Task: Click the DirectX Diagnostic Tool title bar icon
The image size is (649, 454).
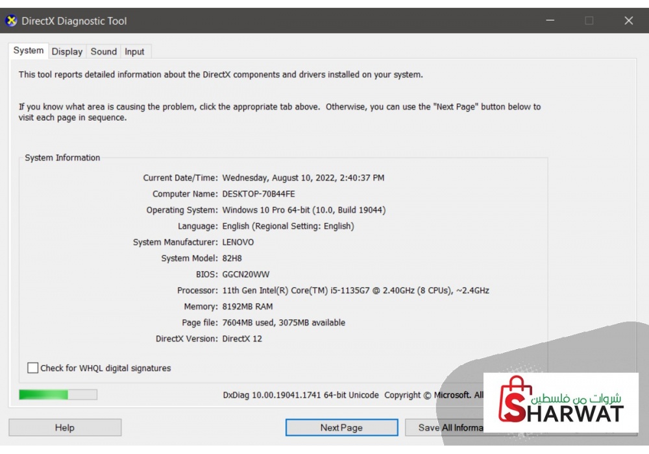Action: tap(11, 21)
